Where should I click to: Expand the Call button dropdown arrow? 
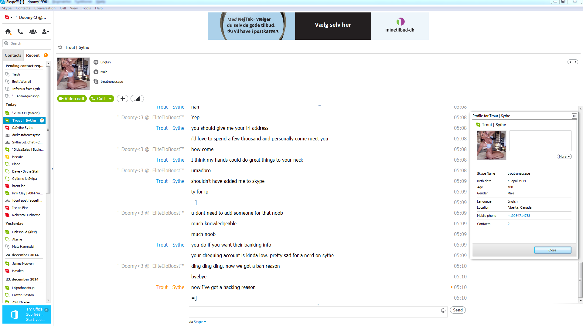click(x=111, y=99)
